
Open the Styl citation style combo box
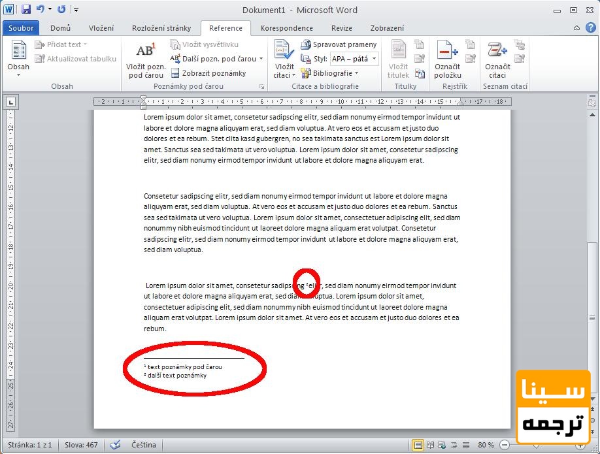(x=354, y=59)
